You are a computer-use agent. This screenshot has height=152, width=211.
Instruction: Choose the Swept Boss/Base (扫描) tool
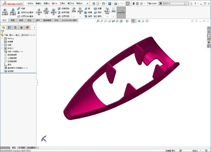[21, 8]
